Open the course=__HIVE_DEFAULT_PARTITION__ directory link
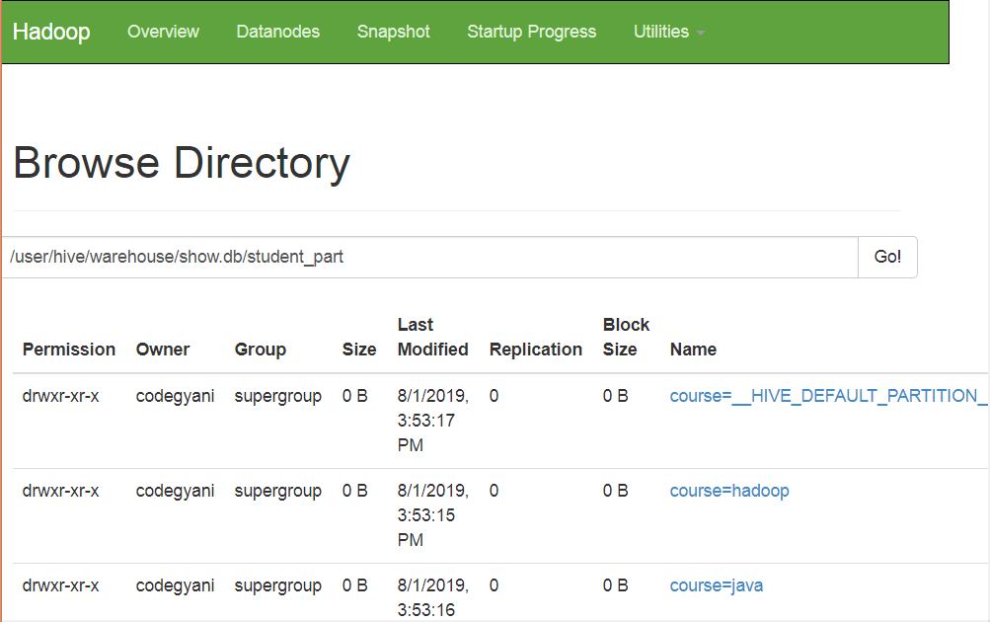990x622 pixels. tap(827, 396)
